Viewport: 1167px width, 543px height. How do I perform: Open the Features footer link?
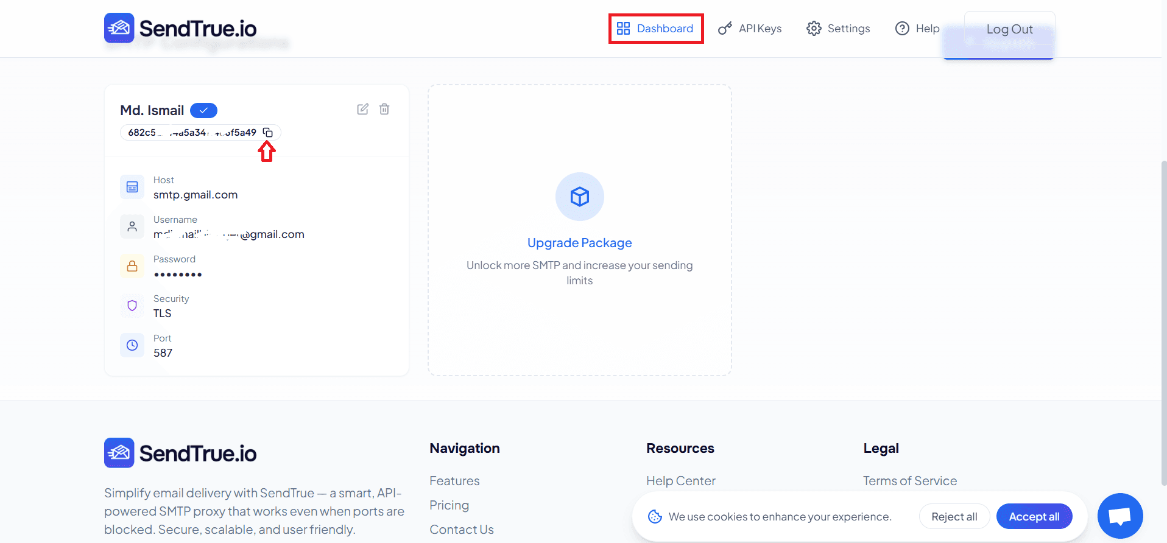click(x=454, y=481)
